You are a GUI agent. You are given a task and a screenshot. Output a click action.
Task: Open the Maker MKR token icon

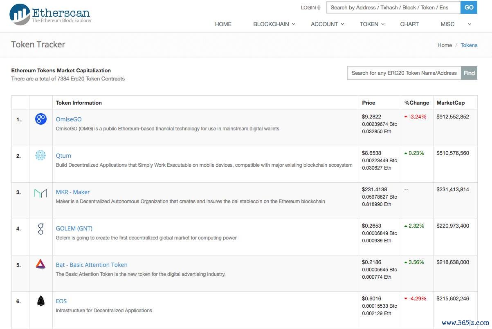[41, 193]
